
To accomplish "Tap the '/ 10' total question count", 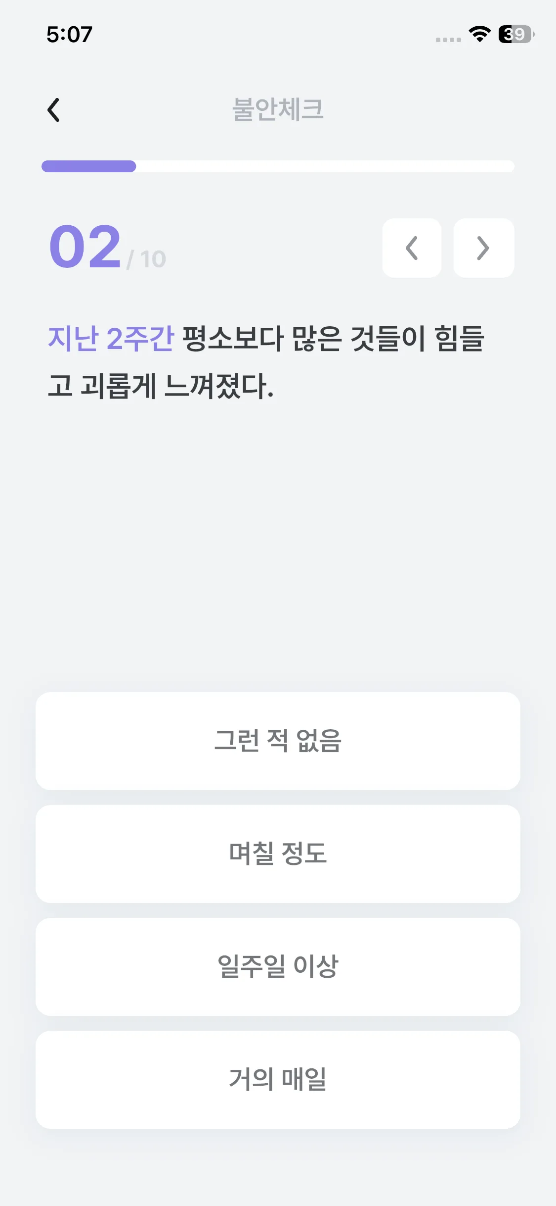I will point(147,259).
